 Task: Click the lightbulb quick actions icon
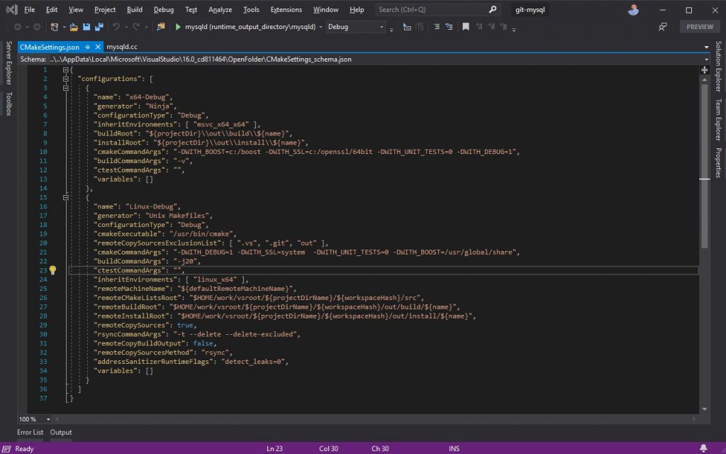click(52, 270)
